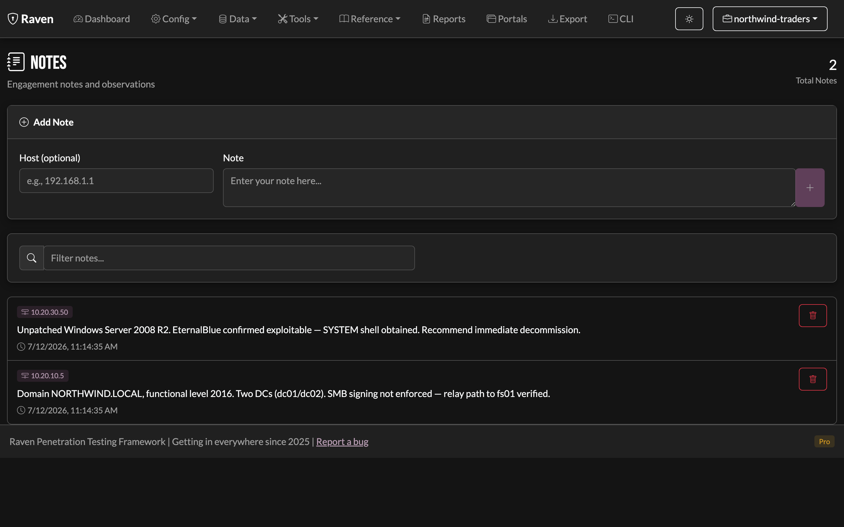The width and height of the screenshot is (844, 527).
Task: Open the CLI page
Action: tap(621, 19)
